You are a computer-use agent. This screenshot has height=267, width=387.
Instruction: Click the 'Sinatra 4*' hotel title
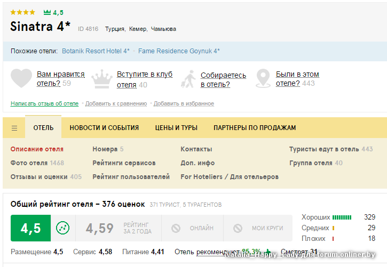(40, 26)
